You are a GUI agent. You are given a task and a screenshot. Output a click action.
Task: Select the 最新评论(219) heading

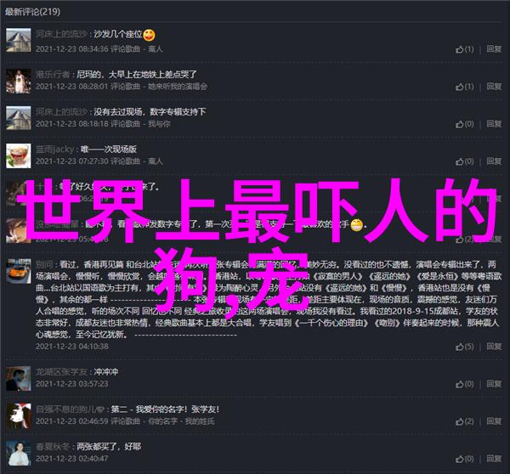[32, 12]
